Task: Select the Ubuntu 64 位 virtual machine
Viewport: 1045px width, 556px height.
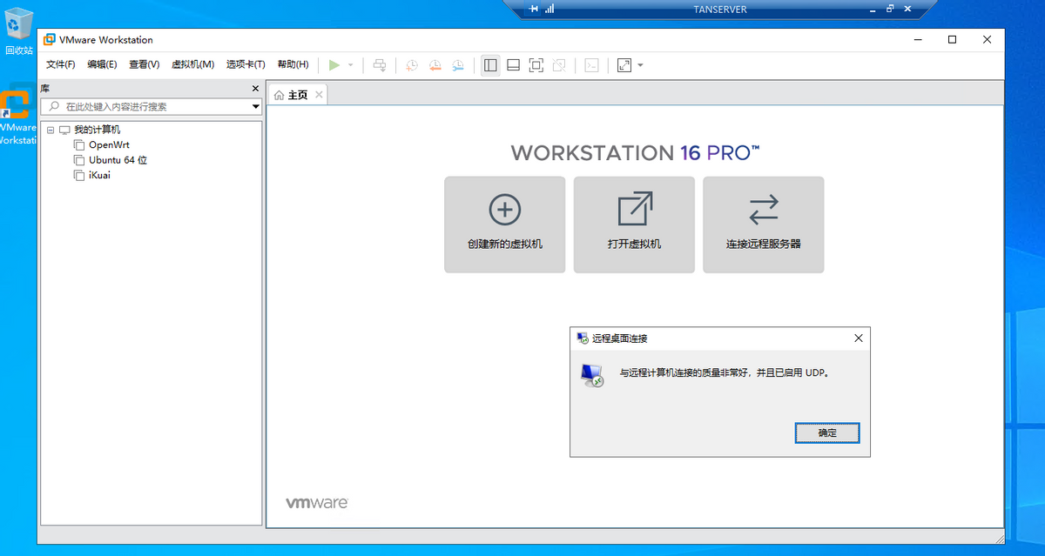Action: tap(118, 160)
